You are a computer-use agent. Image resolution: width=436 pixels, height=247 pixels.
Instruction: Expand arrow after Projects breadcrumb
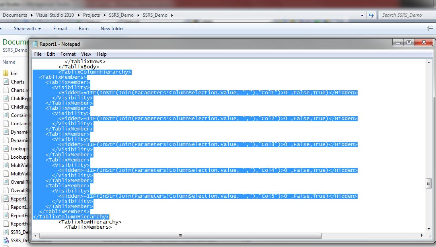tap(104, 15)
